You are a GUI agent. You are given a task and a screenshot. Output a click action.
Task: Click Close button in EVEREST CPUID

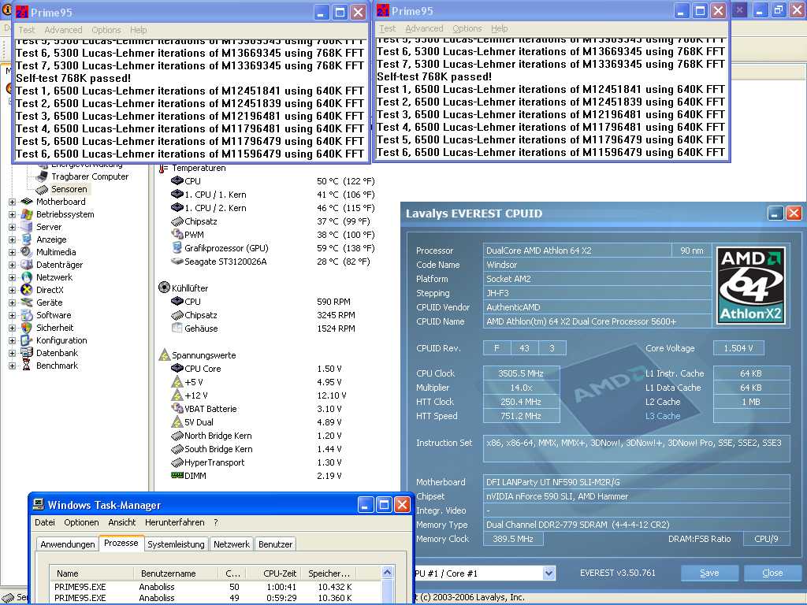[x=772, y=573]
